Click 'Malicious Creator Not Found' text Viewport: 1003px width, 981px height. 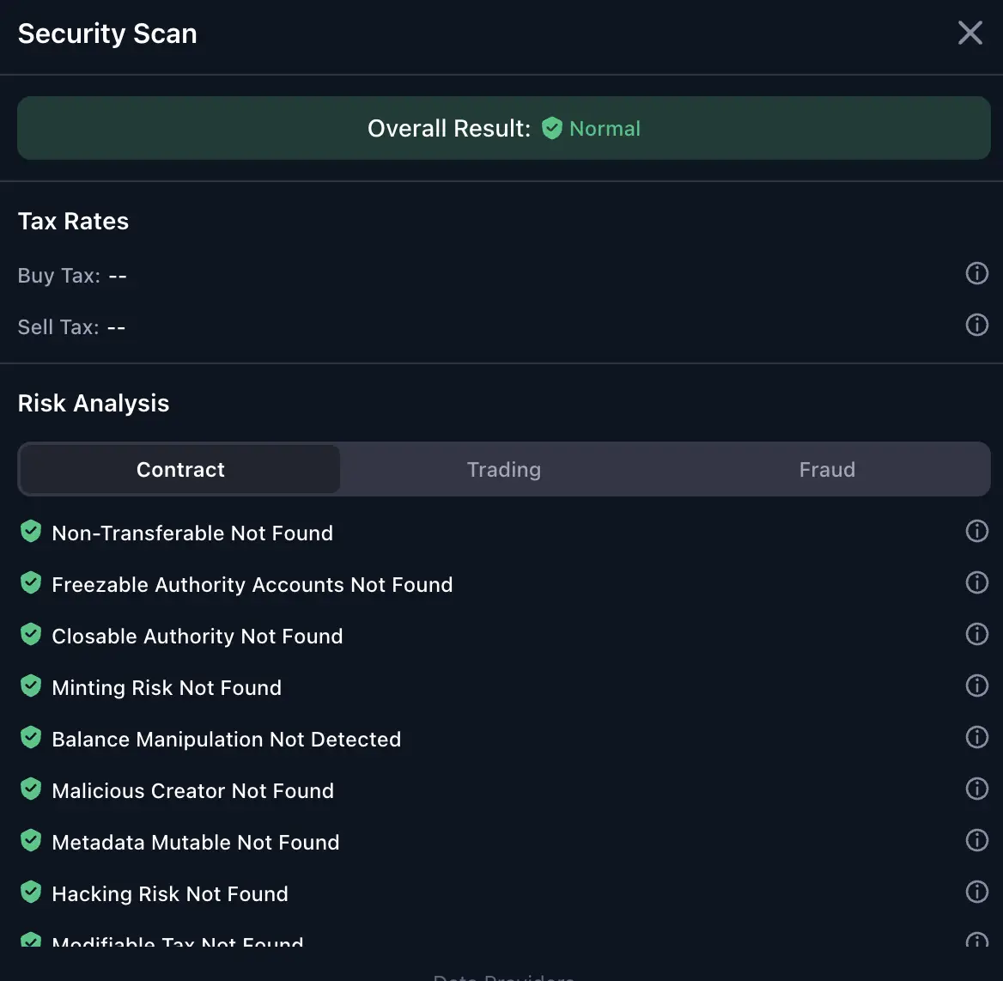[x=192, y=791]
